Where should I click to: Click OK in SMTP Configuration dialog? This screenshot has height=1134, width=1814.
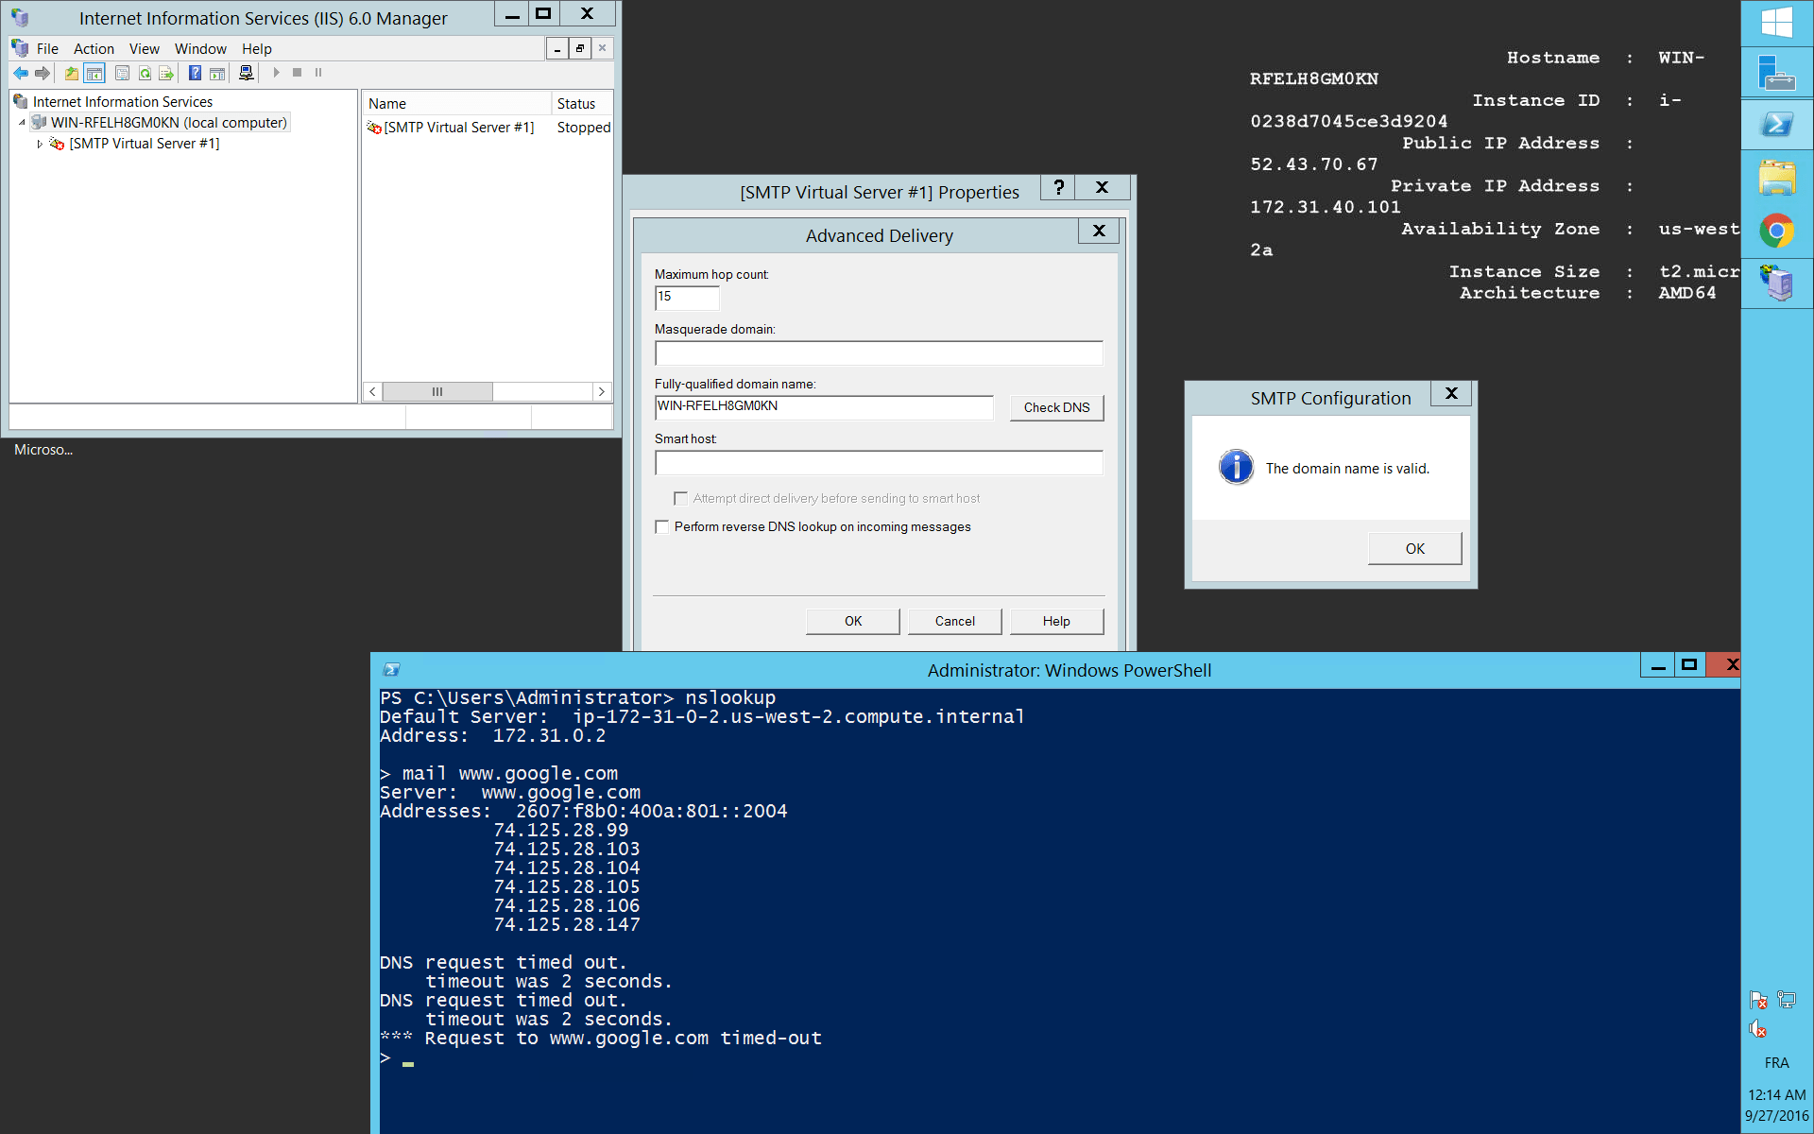[x=1414, y=548]
